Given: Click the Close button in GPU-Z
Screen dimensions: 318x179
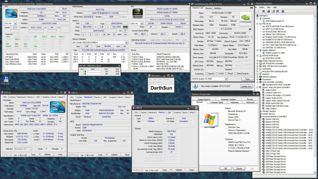Looking at the screenshot, I should (247, 79).
